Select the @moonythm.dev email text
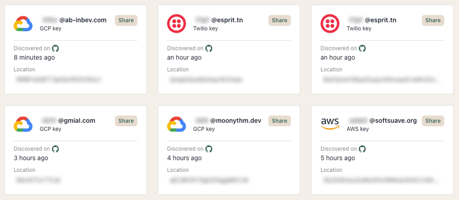459x200 pixels. point(236,121)
